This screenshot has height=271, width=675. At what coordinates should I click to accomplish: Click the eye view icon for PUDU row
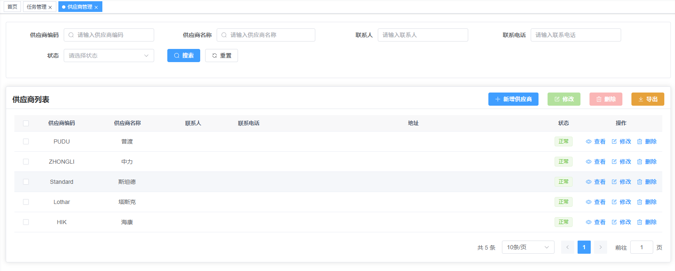pos(589,141)
